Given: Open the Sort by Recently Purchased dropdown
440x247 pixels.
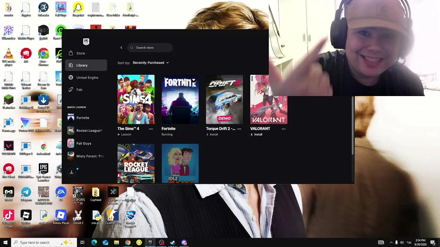Looking at the screenshot, I should [x=151, y=63].
